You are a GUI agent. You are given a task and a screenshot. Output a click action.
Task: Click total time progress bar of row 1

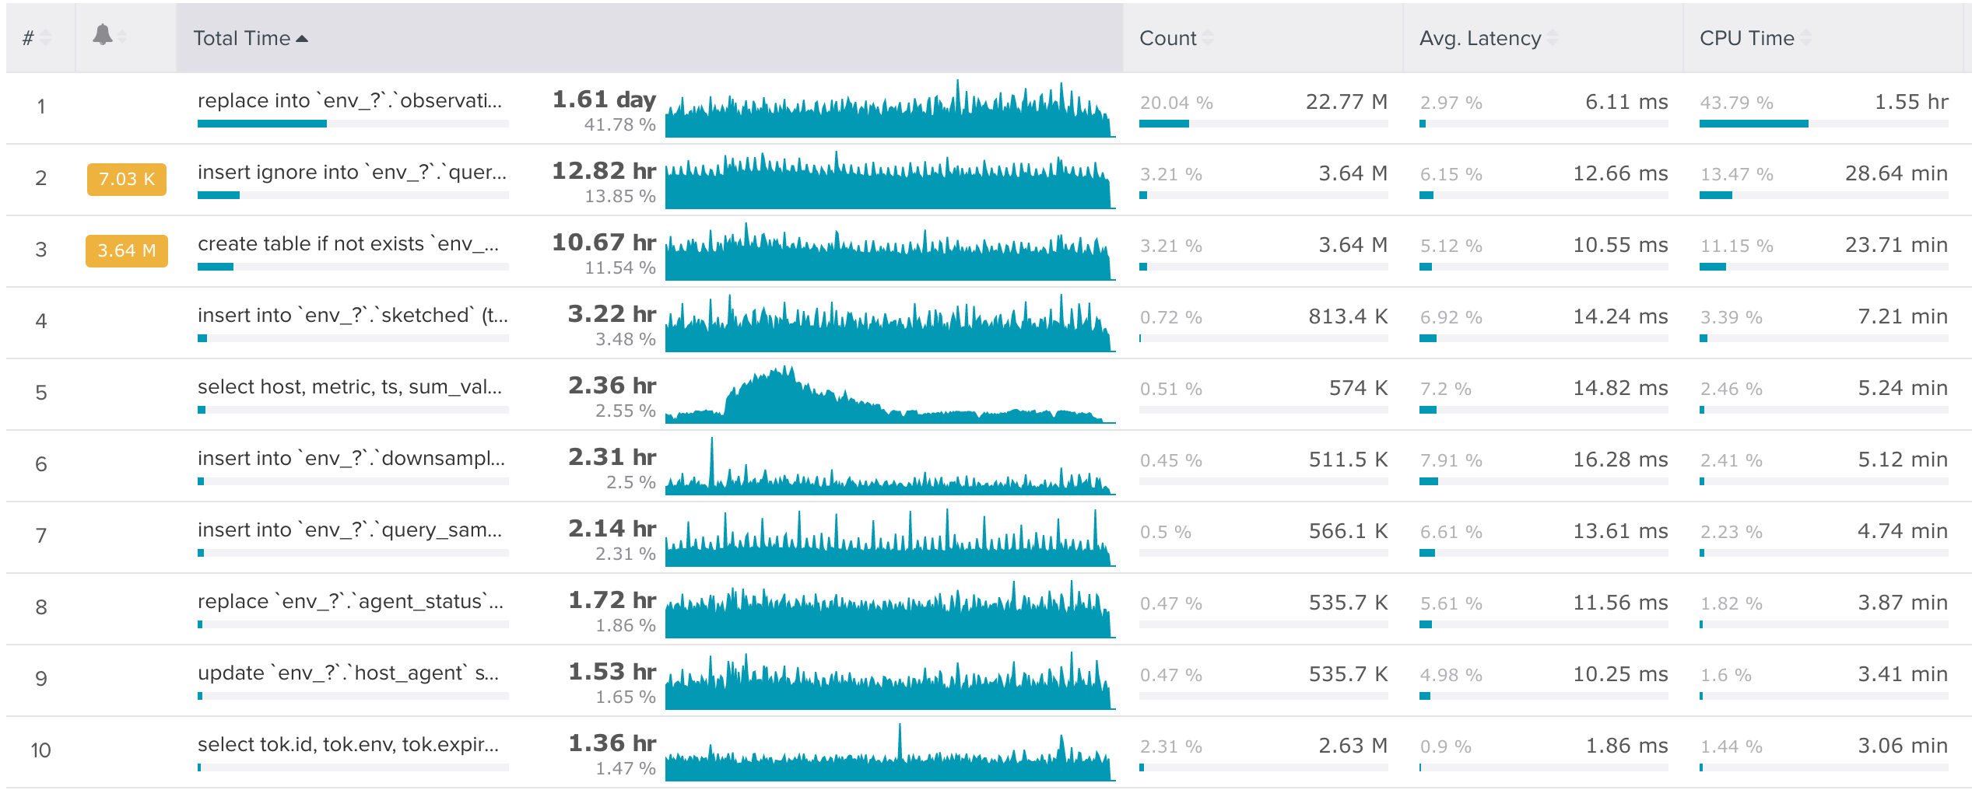click(x=353, y=124)
